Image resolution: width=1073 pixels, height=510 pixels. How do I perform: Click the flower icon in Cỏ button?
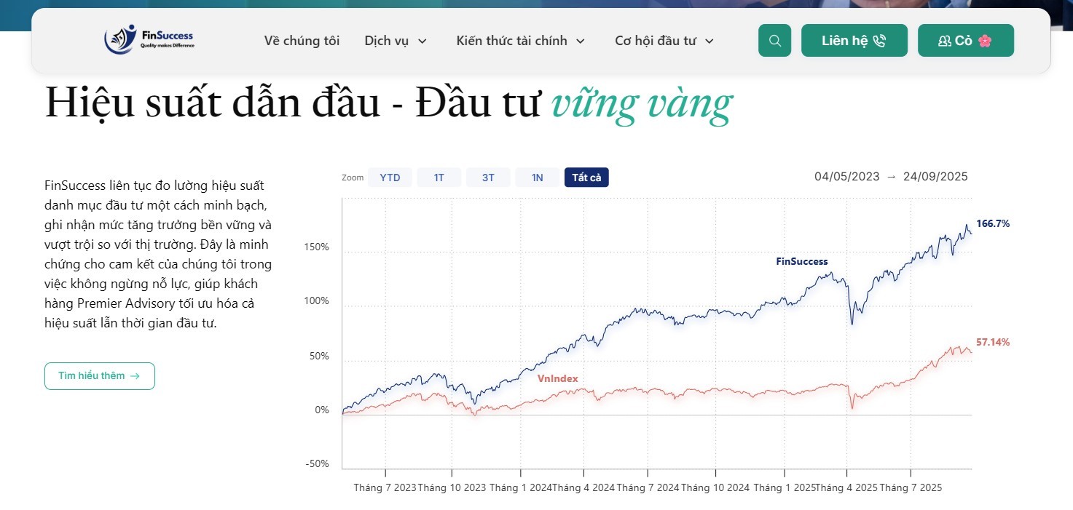point(985,41)
